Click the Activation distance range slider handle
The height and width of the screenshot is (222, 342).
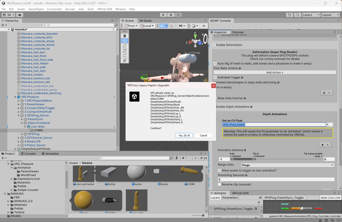[255, 159]
